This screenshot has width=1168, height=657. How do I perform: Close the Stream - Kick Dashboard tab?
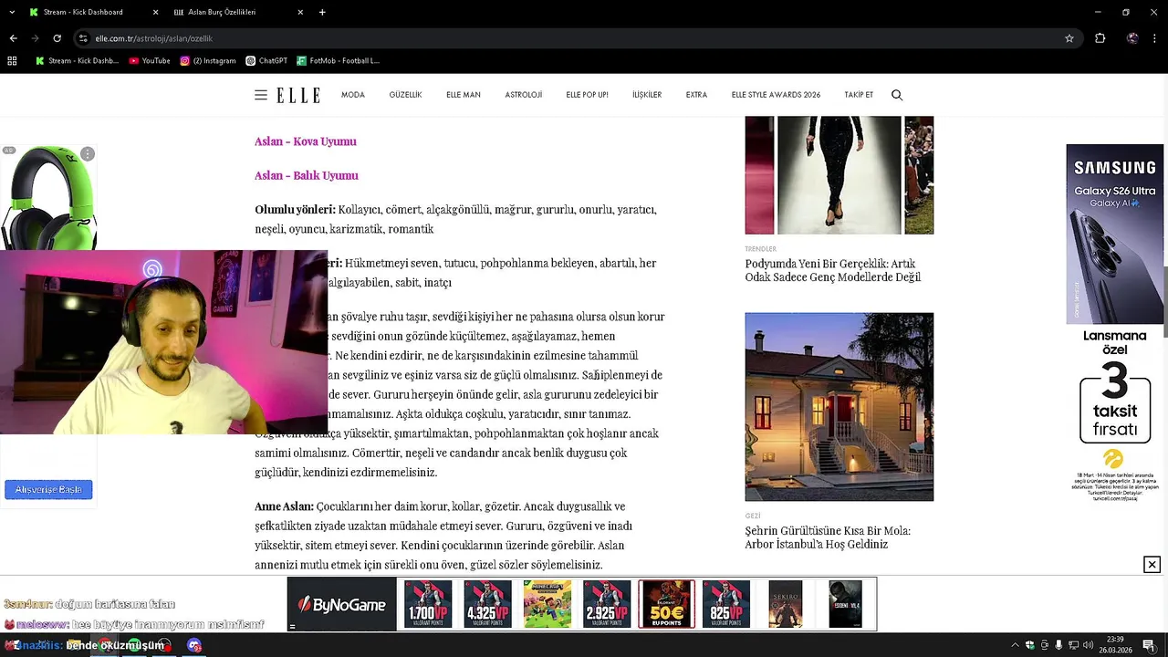(155, 12)
